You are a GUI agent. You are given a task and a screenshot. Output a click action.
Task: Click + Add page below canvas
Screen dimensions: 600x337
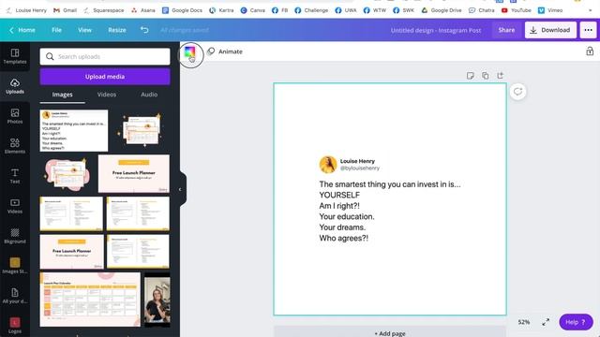(390, 333)
